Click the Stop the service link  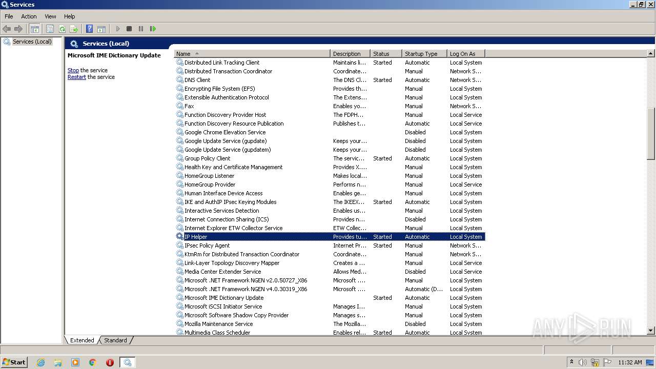[x=73, y=70]
